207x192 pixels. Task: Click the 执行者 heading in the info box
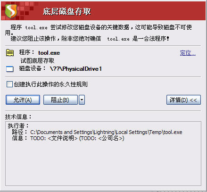pyautogui.click(x=18, y=126)
